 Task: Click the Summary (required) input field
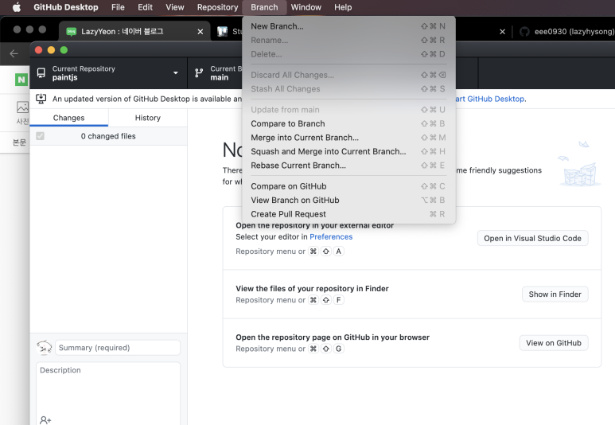coord(118,348)
